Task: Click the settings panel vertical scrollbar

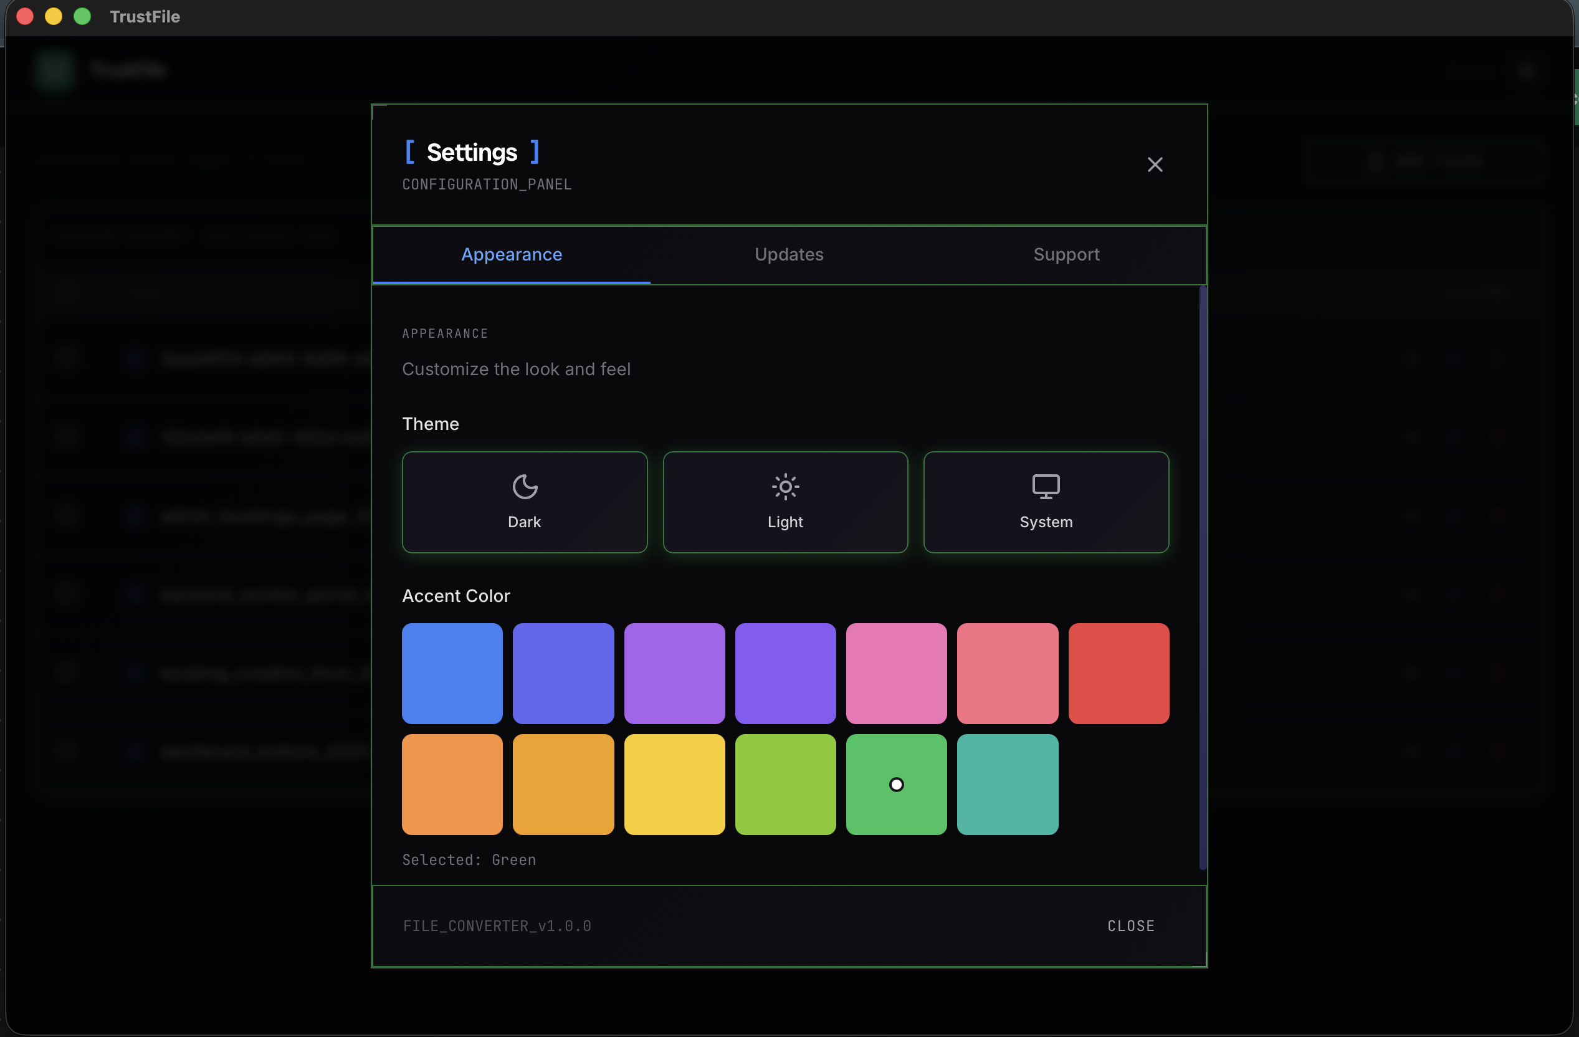Action: point(1202,577)
